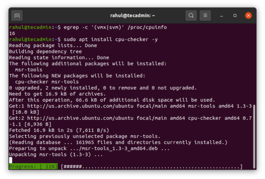The width and height of the screenshot is (265, 179).
Task: Open a new terminal tab
Action: tap(17, 16)
